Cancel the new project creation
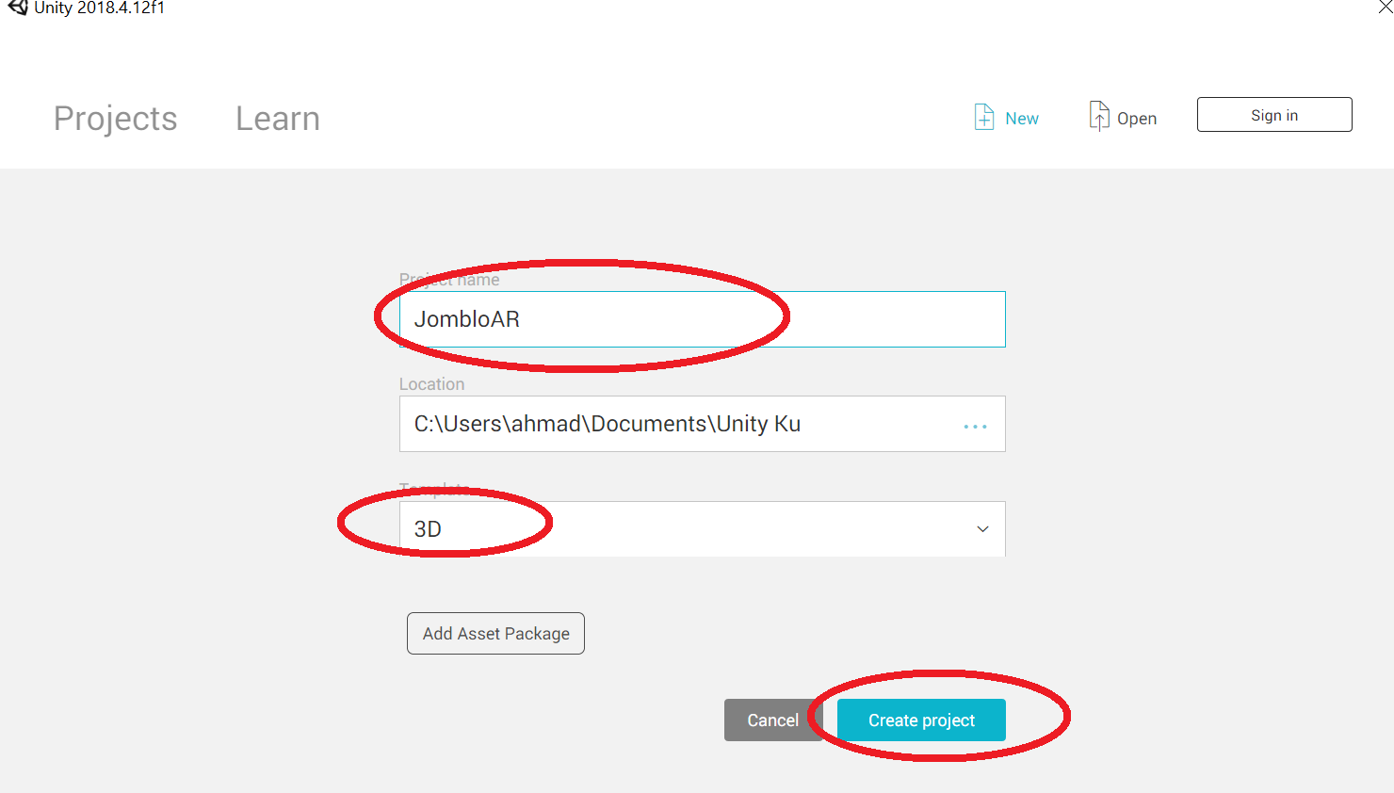Viewport: 1394px width, 793px height. point(770,720)
